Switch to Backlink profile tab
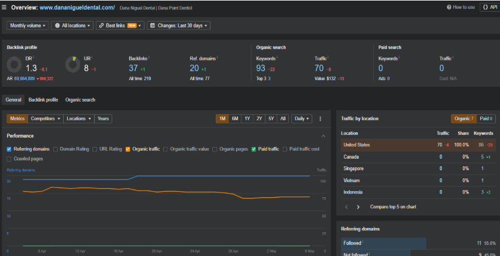The width and height of the screenshot is (500, 256). tap(43, 100)
